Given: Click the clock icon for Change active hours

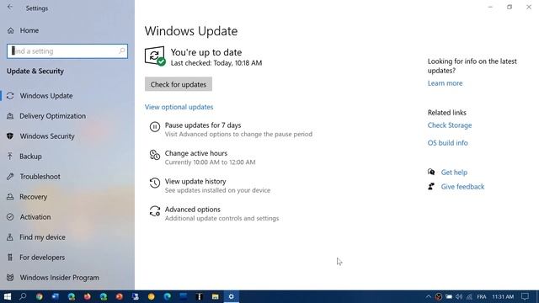Looking at the screenshot, I should coord(155,155).
